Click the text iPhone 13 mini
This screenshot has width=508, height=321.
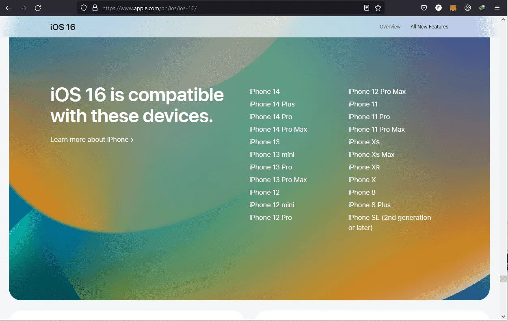(x=272, y=154)
